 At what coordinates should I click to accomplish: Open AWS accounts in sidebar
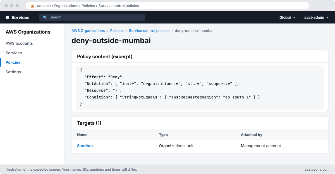pos(19,43)
